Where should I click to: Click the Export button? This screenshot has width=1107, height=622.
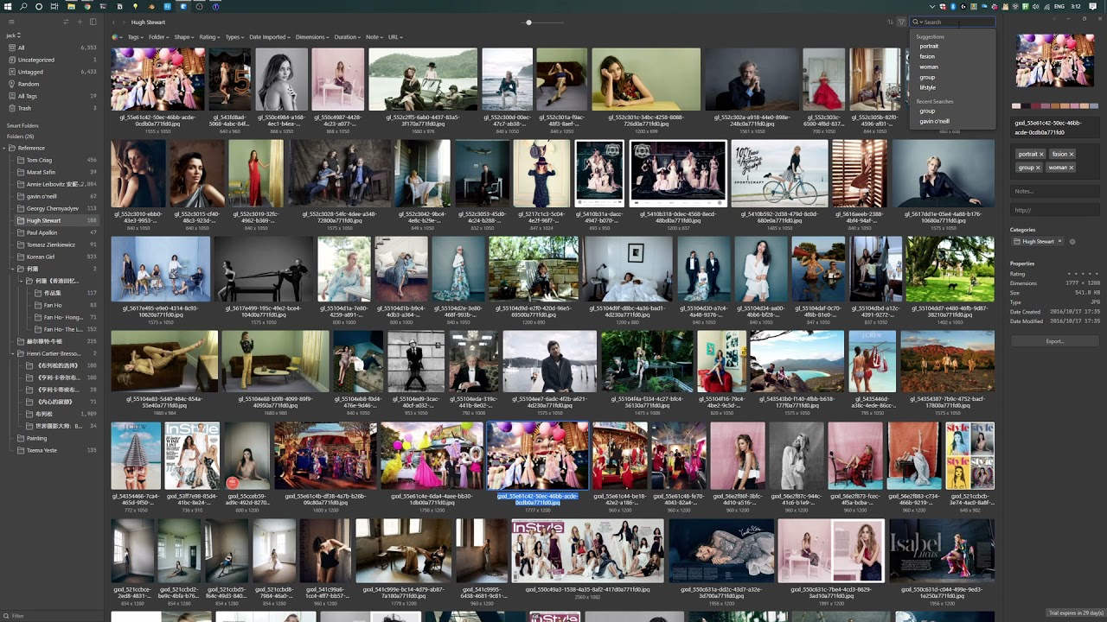coord(1055,341)
